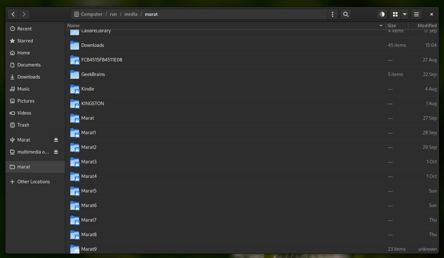Click the FCB4515FB4511E08 folder name

pyautogui.click(x=102, y=60)
